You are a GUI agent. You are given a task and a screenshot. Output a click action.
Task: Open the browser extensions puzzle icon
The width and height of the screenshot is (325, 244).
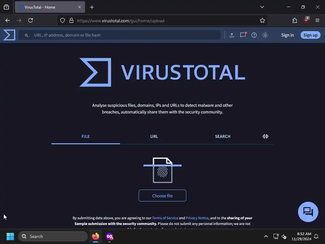295,20
